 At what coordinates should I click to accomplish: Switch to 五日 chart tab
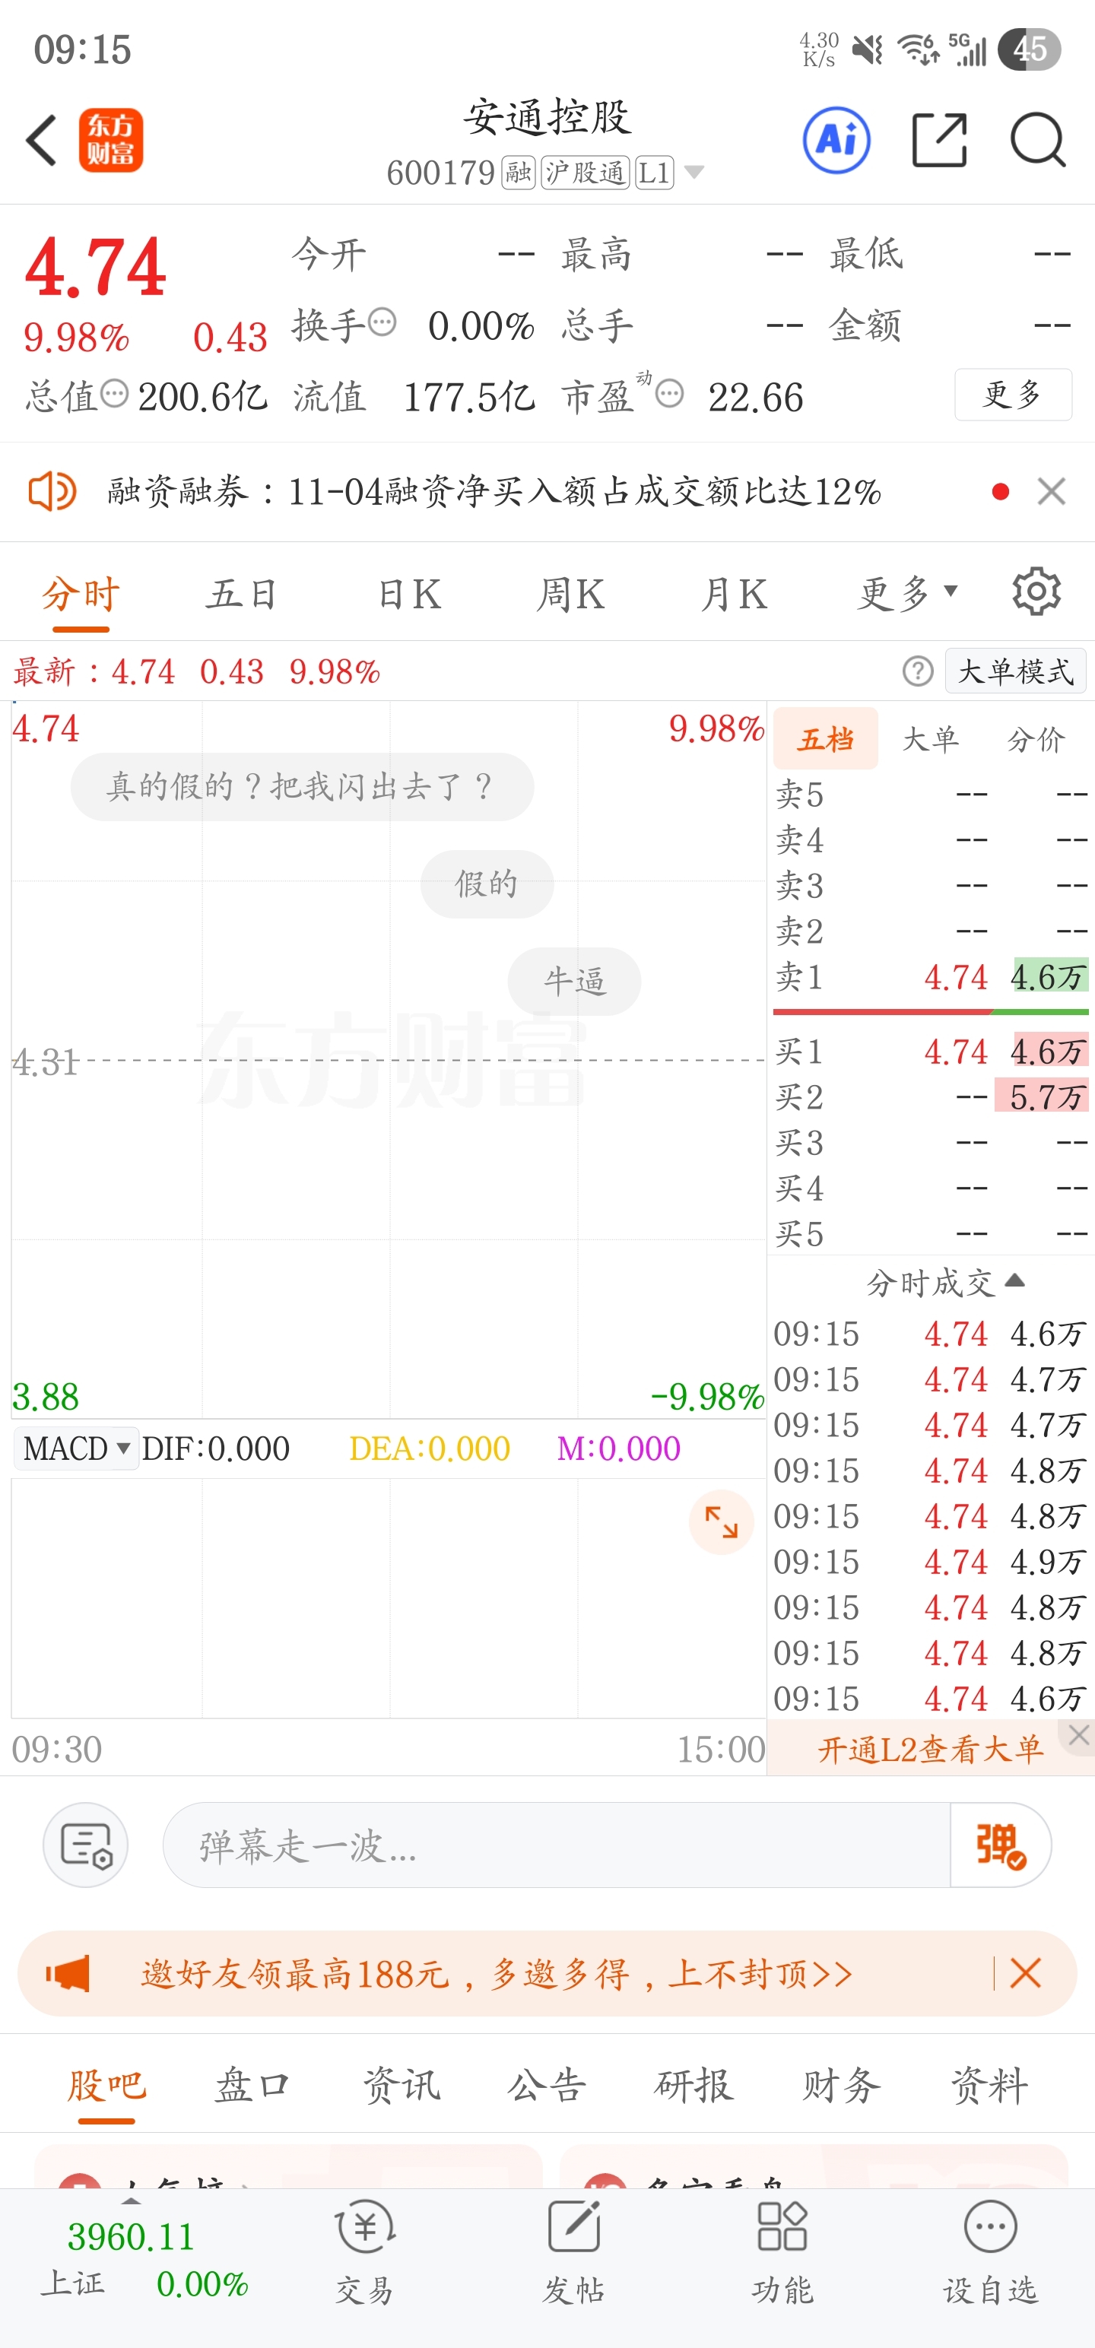[242, 595]
